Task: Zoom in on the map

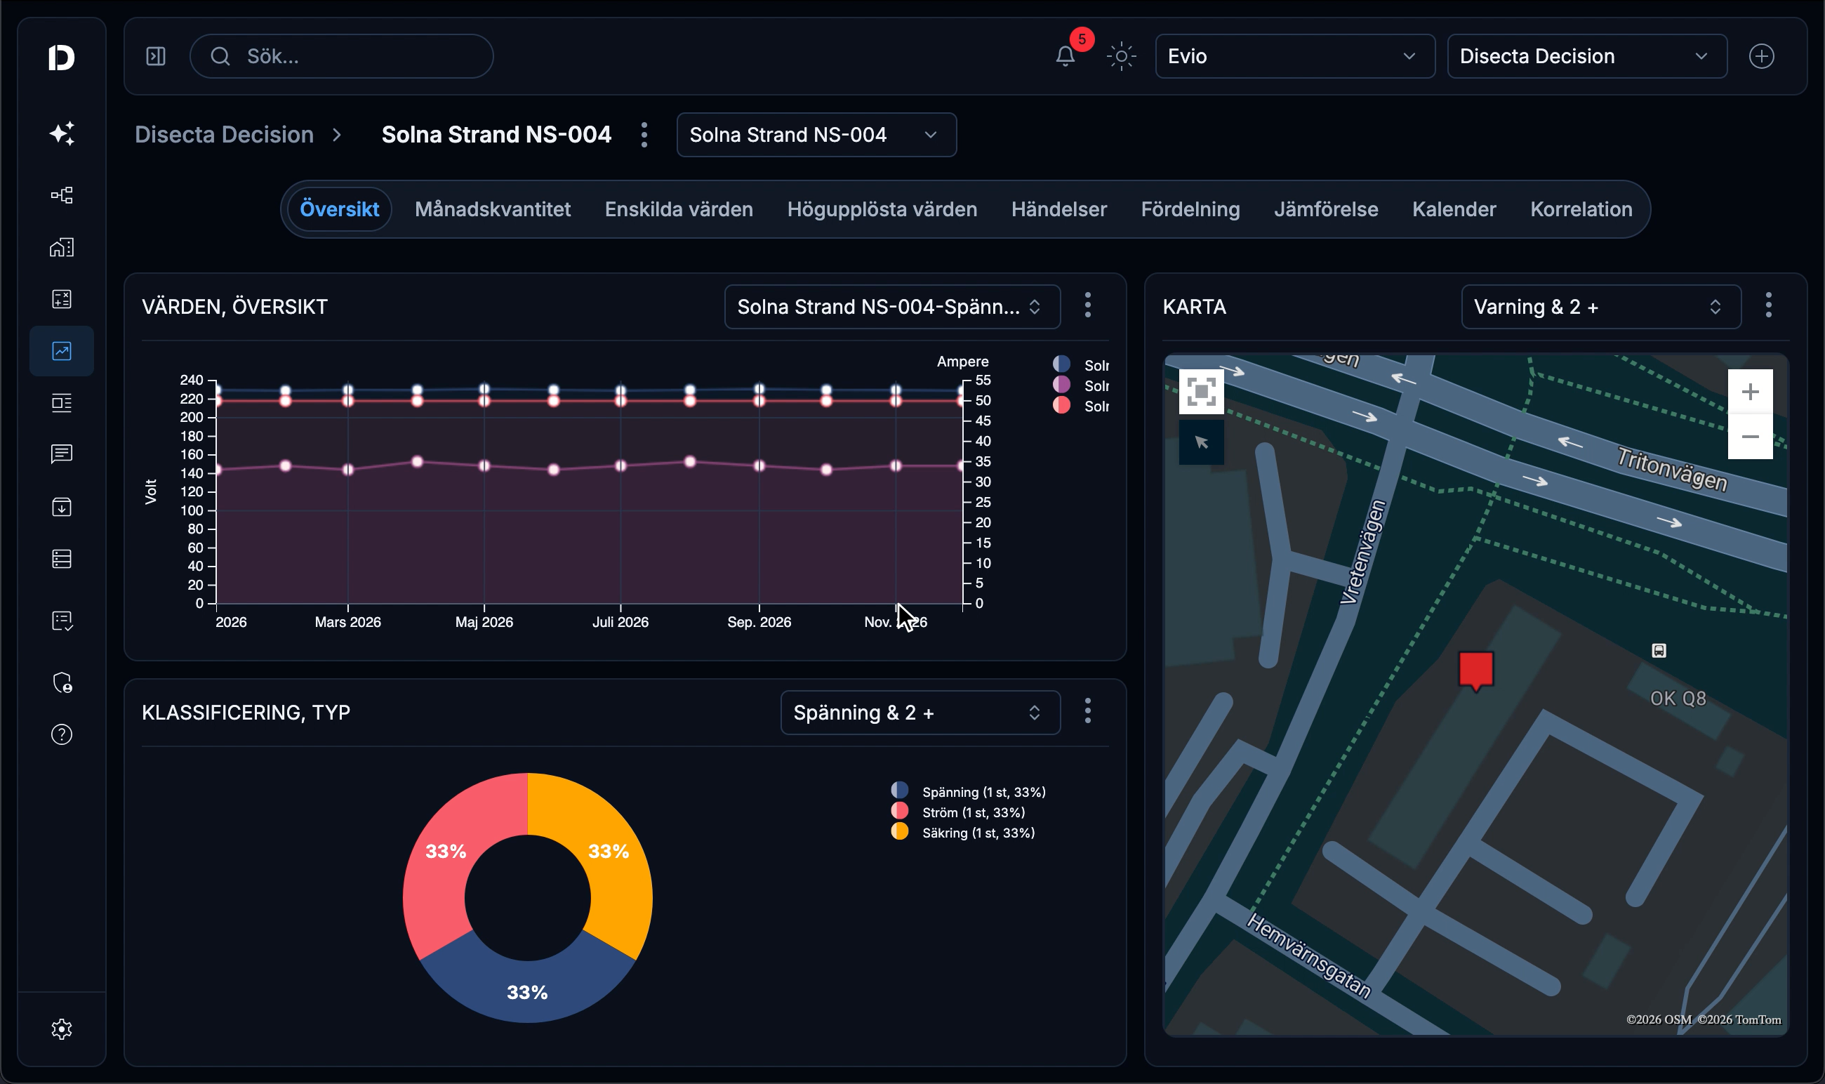Action: click(1751, 392)
